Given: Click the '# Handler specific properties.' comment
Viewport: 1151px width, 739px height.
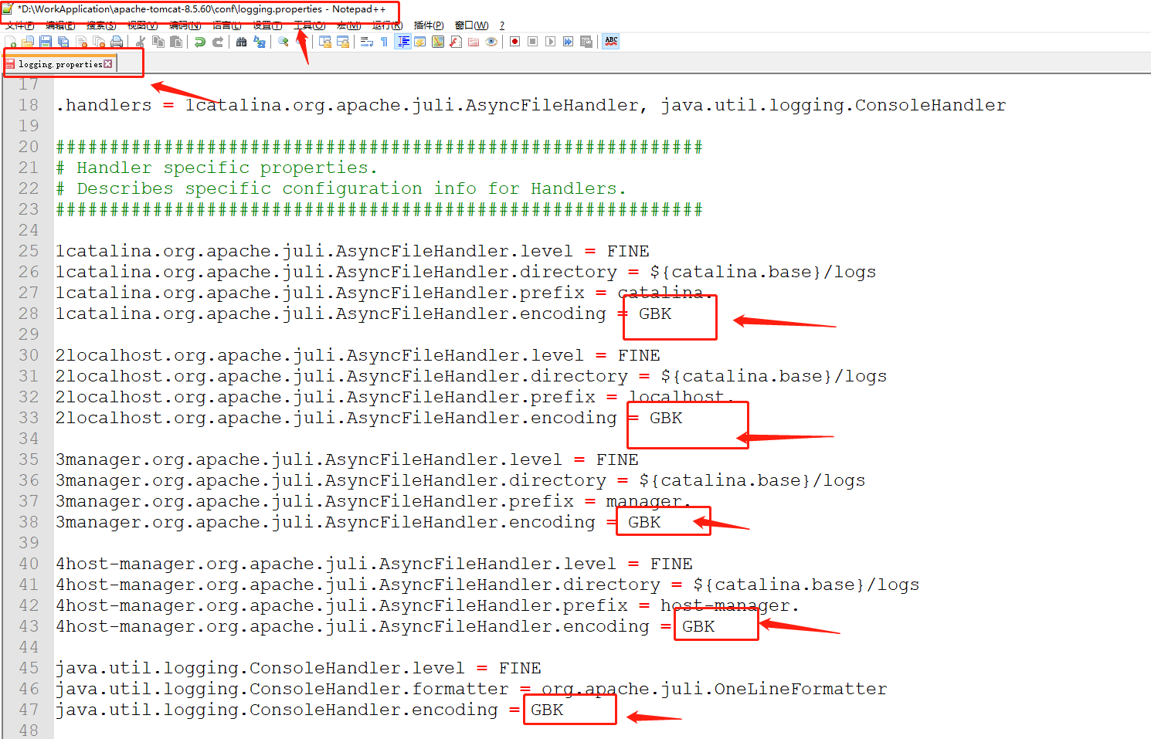Looking at the screenshot, I should 216,168.
